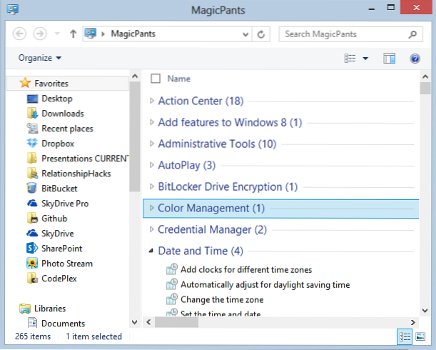
Task: Expand the Action Center group
Action: pos(151,101)
